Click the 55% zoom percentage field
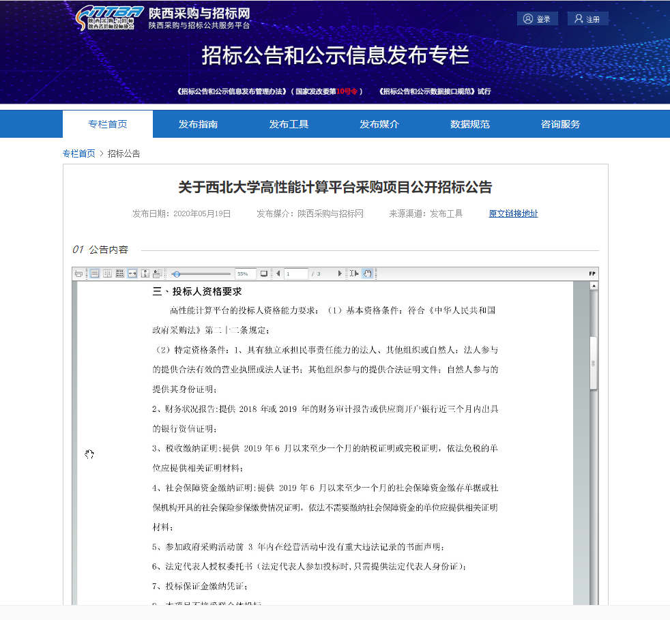The image size is (670, 620). [x=245, y=274]
